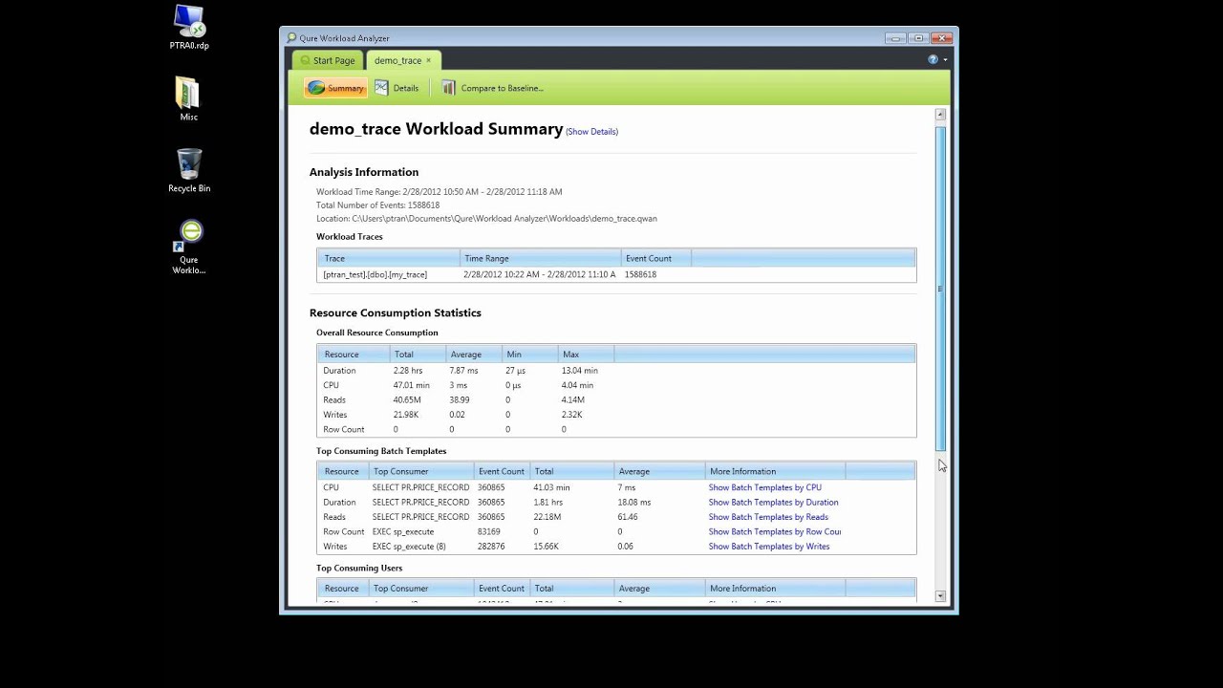1223x688 pixels.
Task: Click the vertical scrollbar thumb
Action: coord(940,289)
